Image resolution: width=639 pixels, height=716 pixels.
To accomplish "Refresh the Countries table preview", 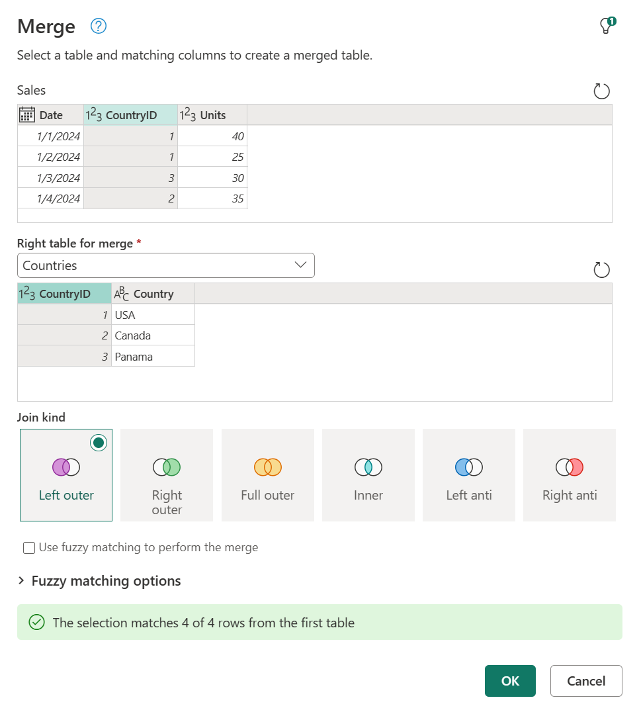I will click(601, 270).
